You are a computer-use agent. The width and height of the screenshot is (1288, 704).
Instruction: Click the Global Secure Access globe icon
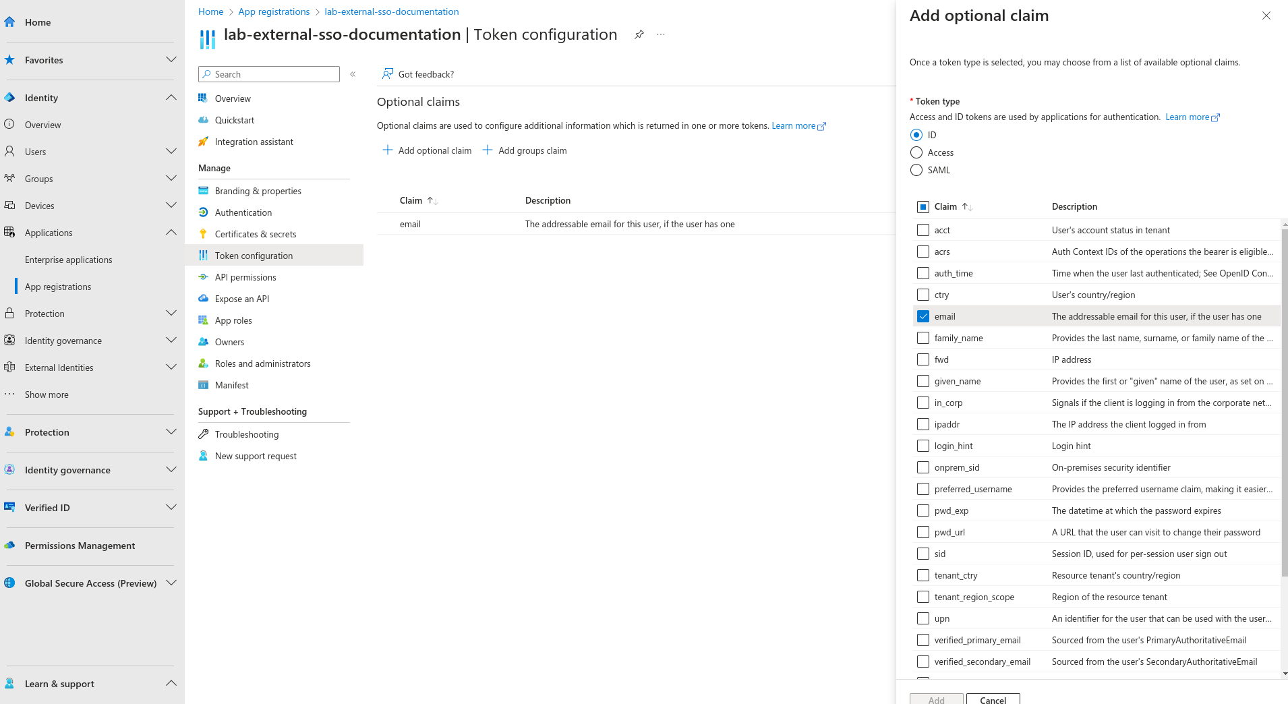pyautogui.click(x=9, y=583)
